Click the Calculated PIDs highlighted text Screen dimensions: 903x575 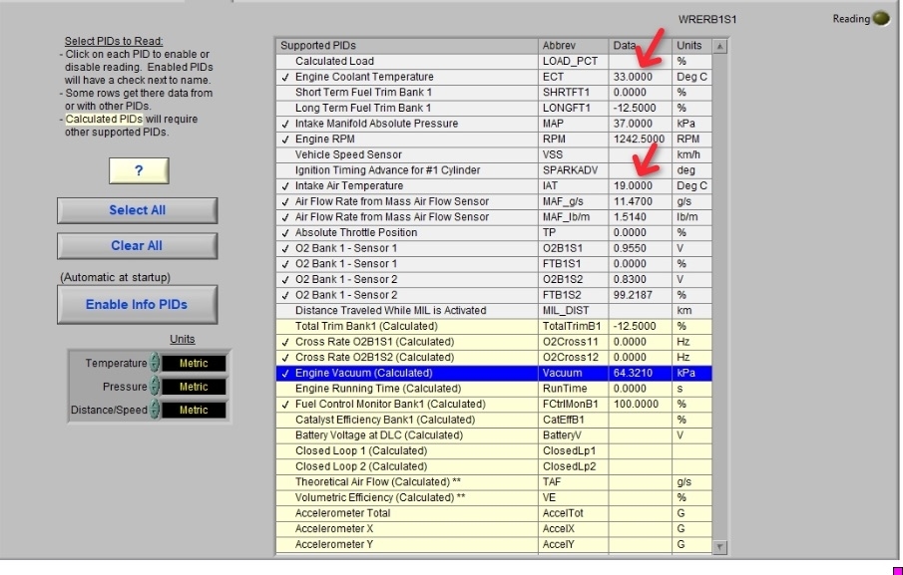104,119
